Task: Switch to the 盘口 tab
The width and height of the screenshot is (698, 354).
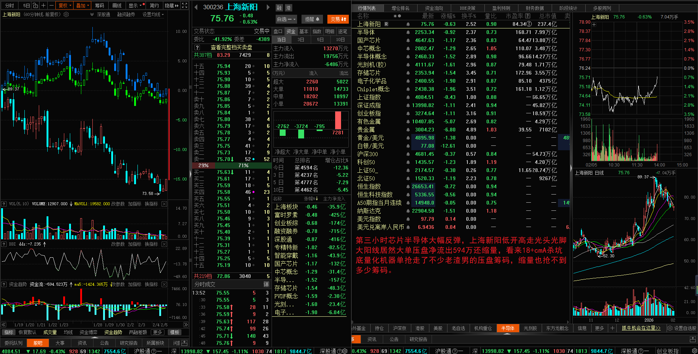Action: pos(278,31)
